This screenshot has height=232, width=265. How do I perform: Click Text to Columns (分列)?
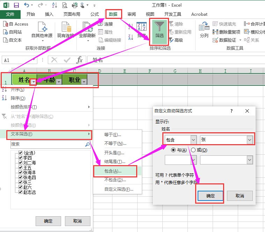coord(204,30)
